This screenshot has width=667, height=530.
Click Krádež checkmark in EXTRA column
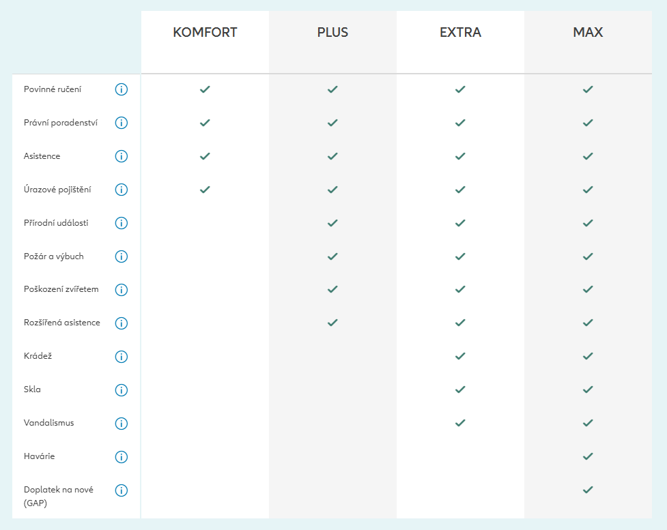460,356
